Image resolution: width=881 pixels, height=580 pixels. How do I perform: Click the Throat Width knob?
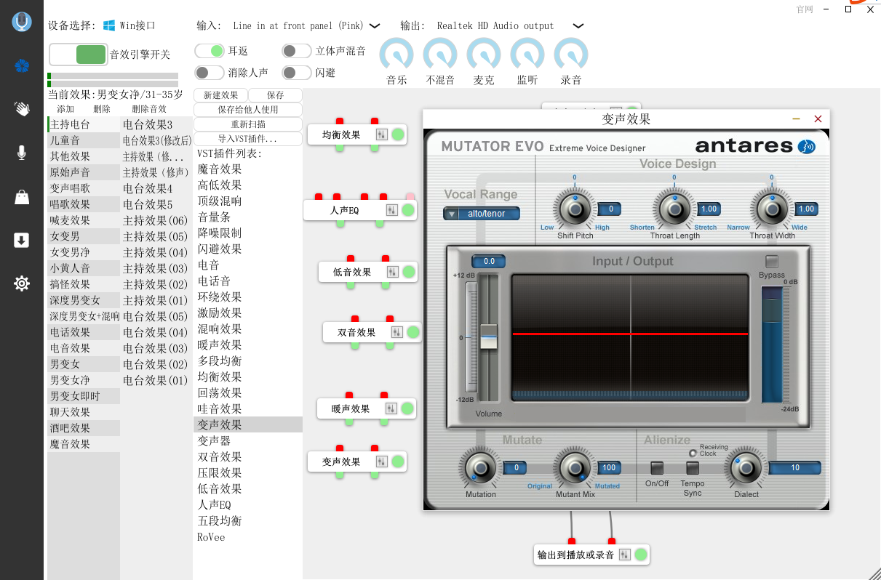773,210
